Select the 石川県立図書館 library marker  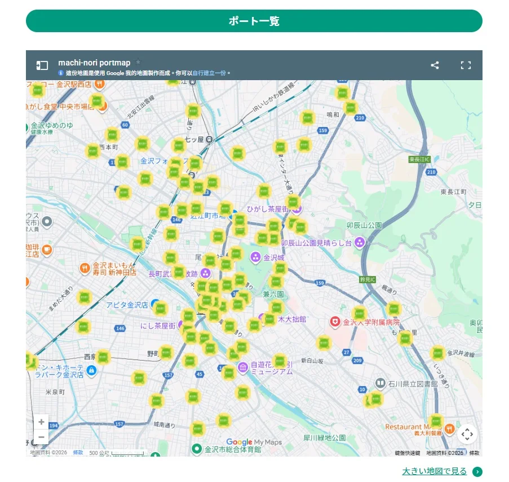pos(380,384)
